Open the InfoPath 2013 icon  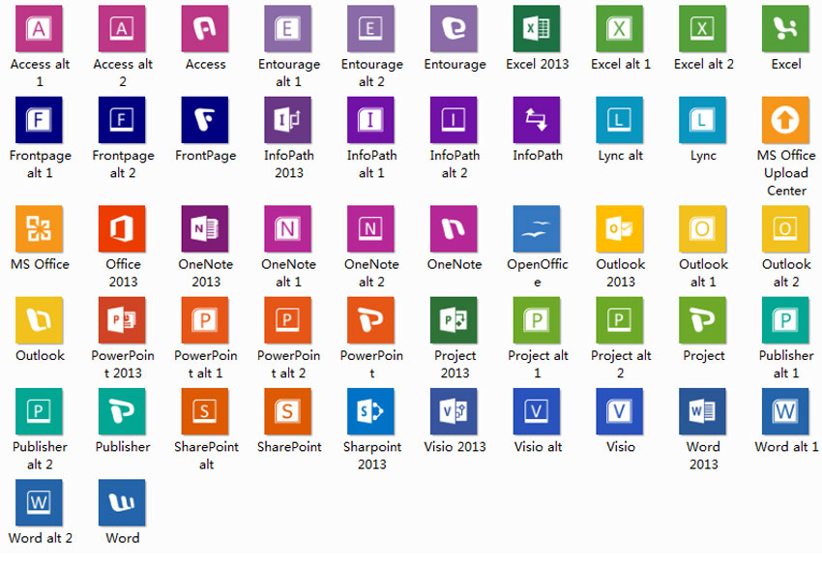pos(288,120)
